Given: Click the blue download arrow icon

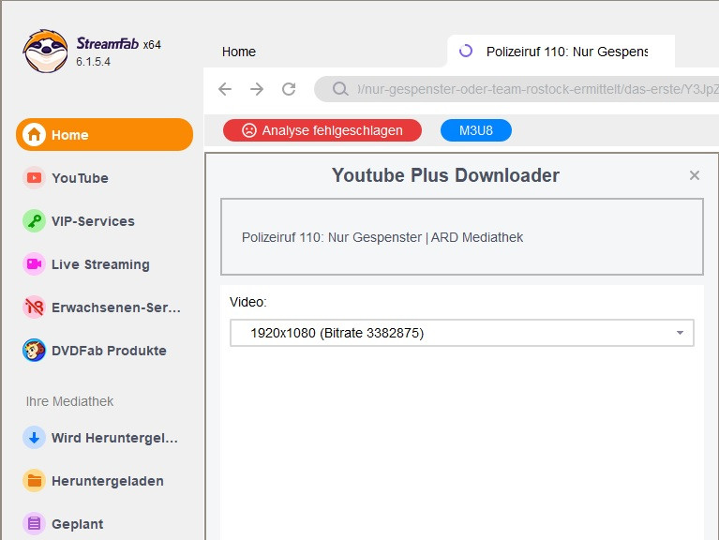Looking at the screenshot, I should [35, 438].
